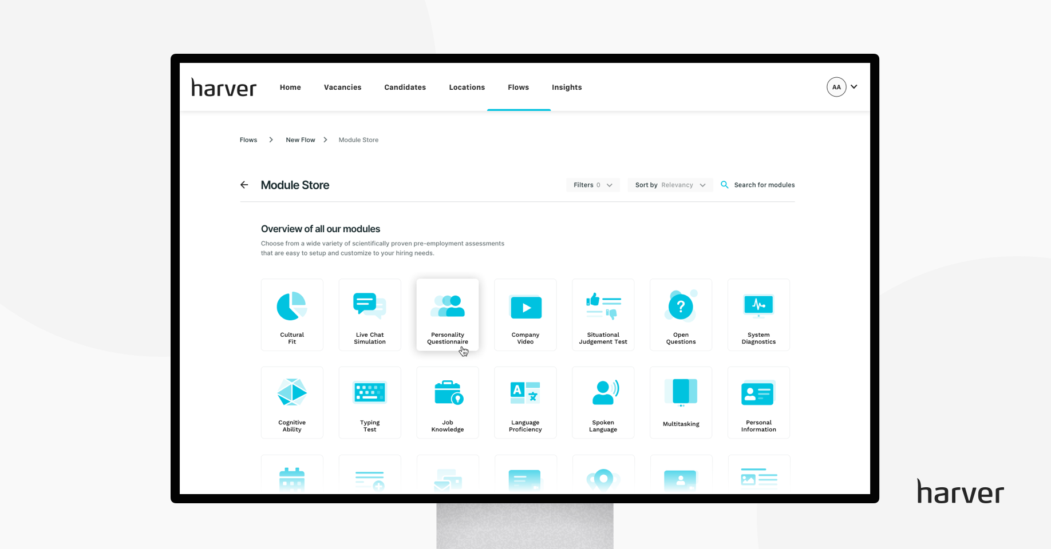Screen dimensions: 1051x549
Task: Open the Language Proficiency module
Action: [525, 403]
